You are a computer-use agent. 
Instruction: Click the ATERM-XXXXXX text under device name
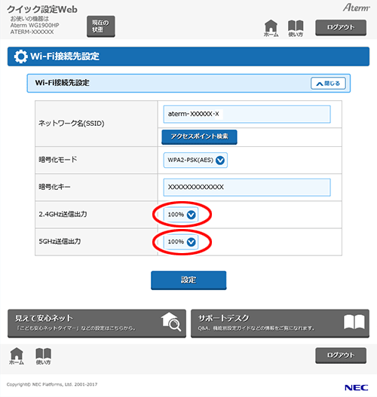tap(32, 32)
